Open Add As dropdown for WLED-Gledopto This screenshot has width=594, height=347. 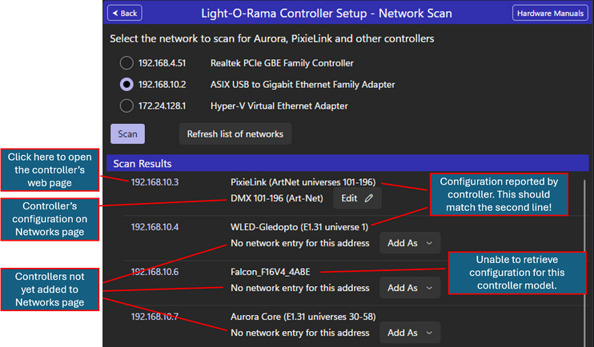pos(410,243)
